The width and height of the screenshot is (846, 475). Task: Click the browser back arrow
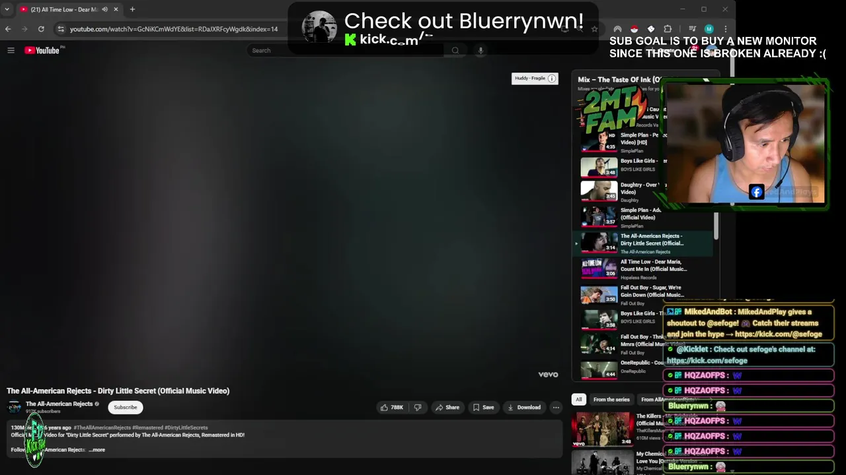[x=8, y=29]
